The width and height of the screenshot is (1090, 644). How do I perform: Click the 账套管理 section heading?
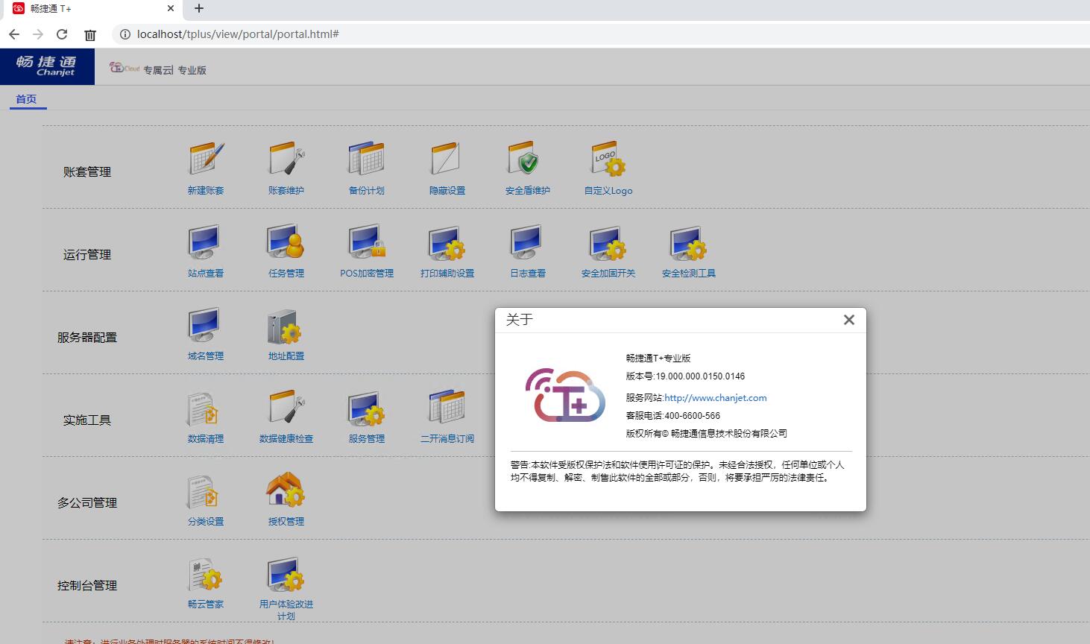[87, 172]
